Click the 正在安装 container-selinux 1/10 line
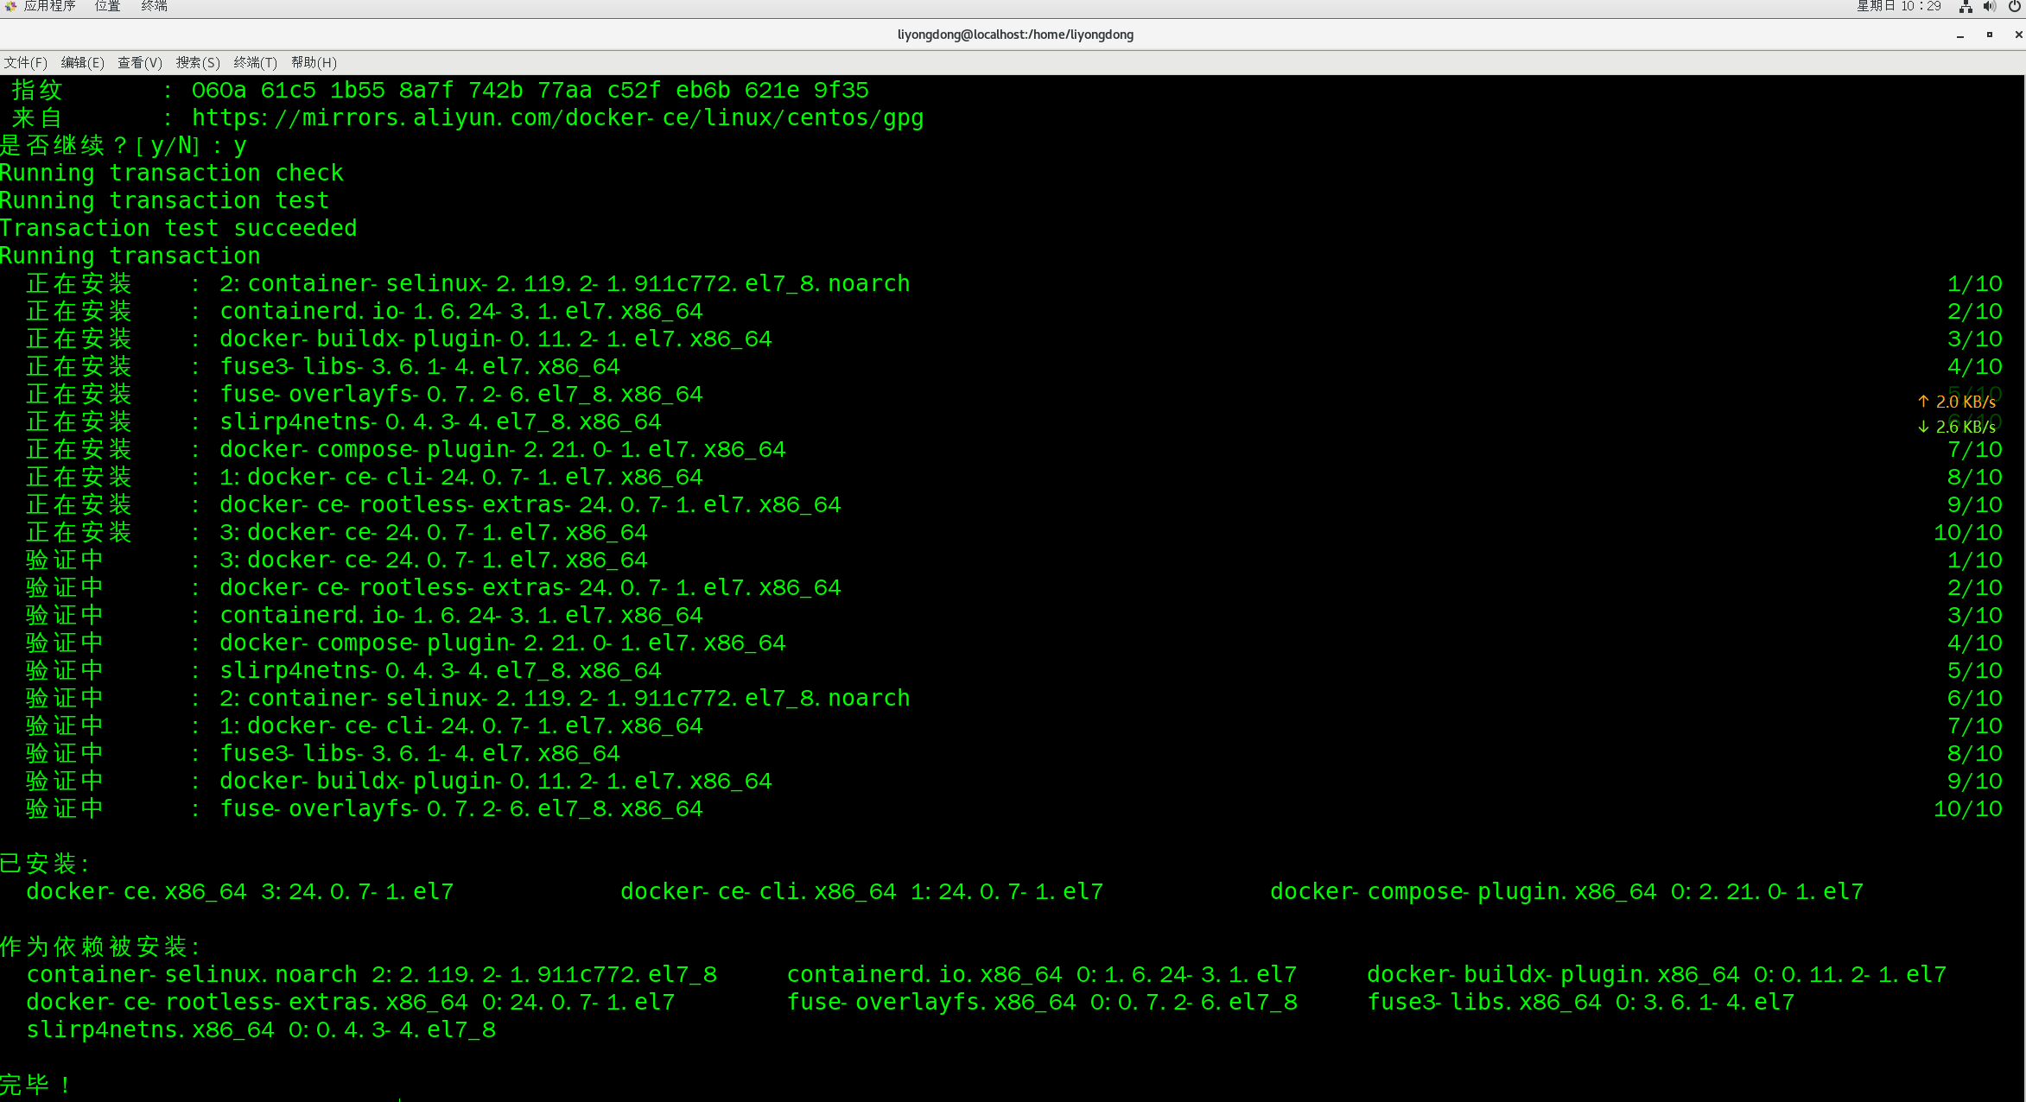This screenshot has height=1102, width=2026. pyautogui.click(x=1014, y=283)
